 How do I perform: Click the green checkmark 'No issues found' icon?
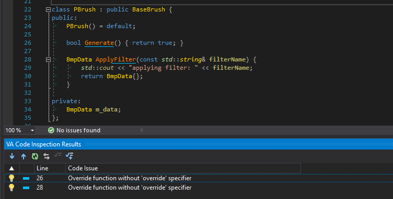(51, 130)
